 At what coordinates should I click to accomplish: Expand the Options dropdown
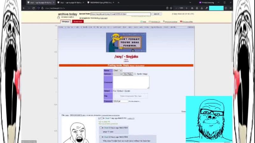[x=117, y=74]
